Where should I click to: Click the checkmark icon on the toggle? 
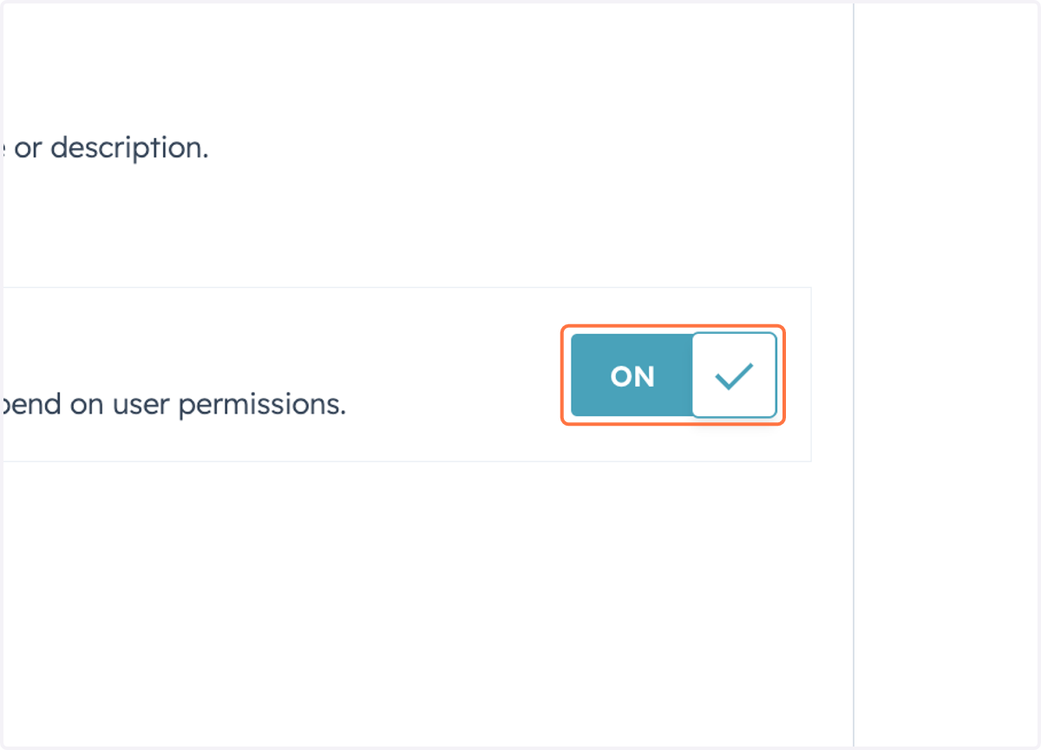[734, 375]
